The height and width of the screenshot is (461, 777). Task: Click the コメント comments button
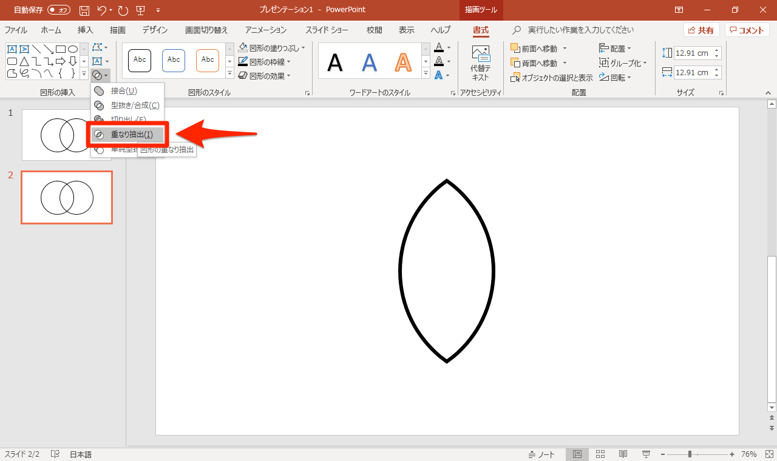coord(747,30)
